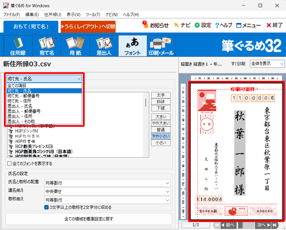
Task: Choose 差出人 - 氏名 in the list
Action: click(44, 106)
